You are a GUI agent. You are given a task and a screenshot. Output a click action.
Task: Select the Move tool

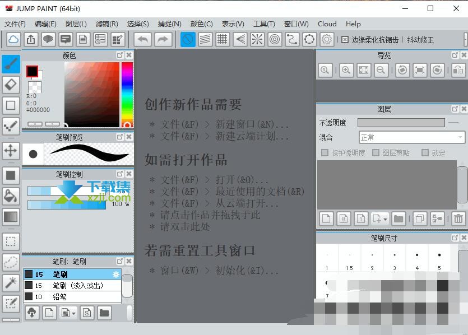(x=11, y=150)
